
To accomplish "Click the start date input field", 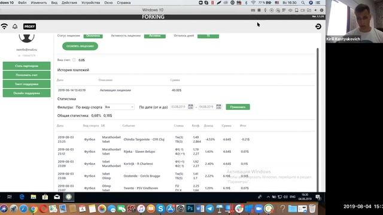I will point(179,107).
